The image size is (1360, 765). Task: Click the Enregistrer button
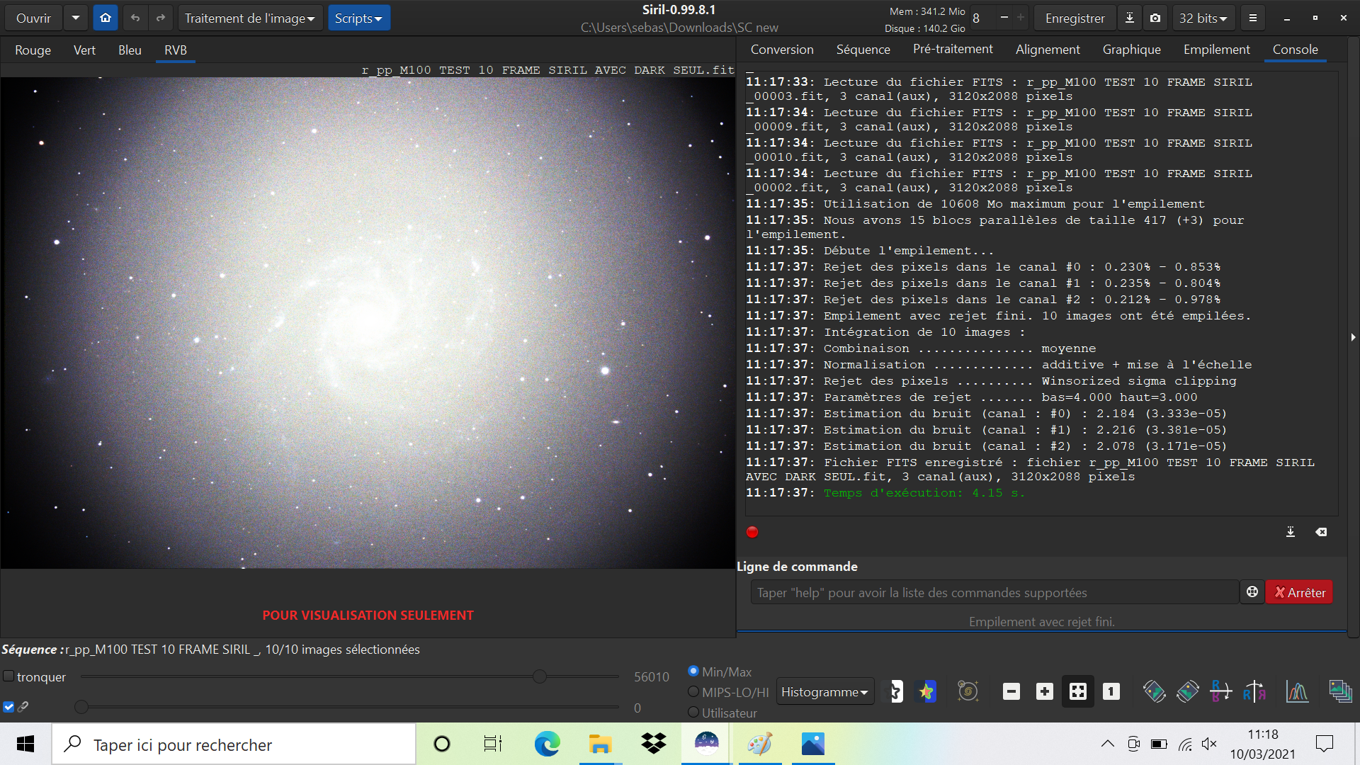1075,18
